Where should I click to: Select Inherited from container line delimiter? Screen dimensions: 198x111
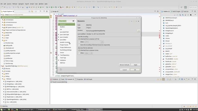coord(79,50)
